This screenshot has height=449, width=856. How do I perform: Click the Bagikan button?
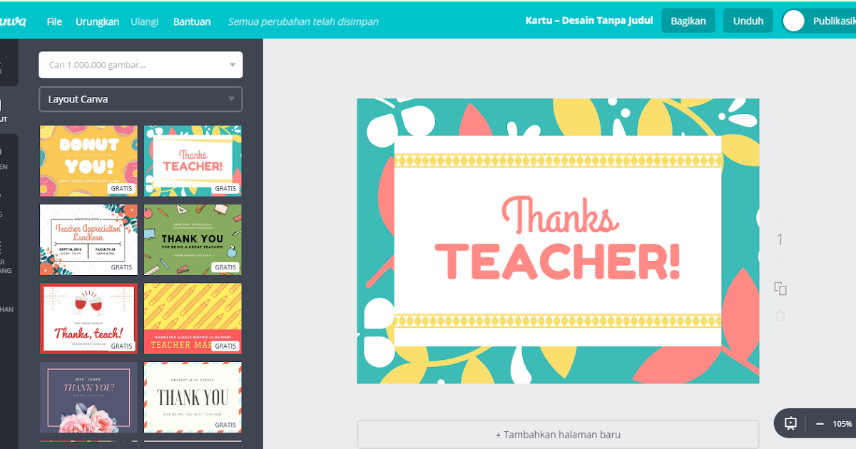[688, 21]
